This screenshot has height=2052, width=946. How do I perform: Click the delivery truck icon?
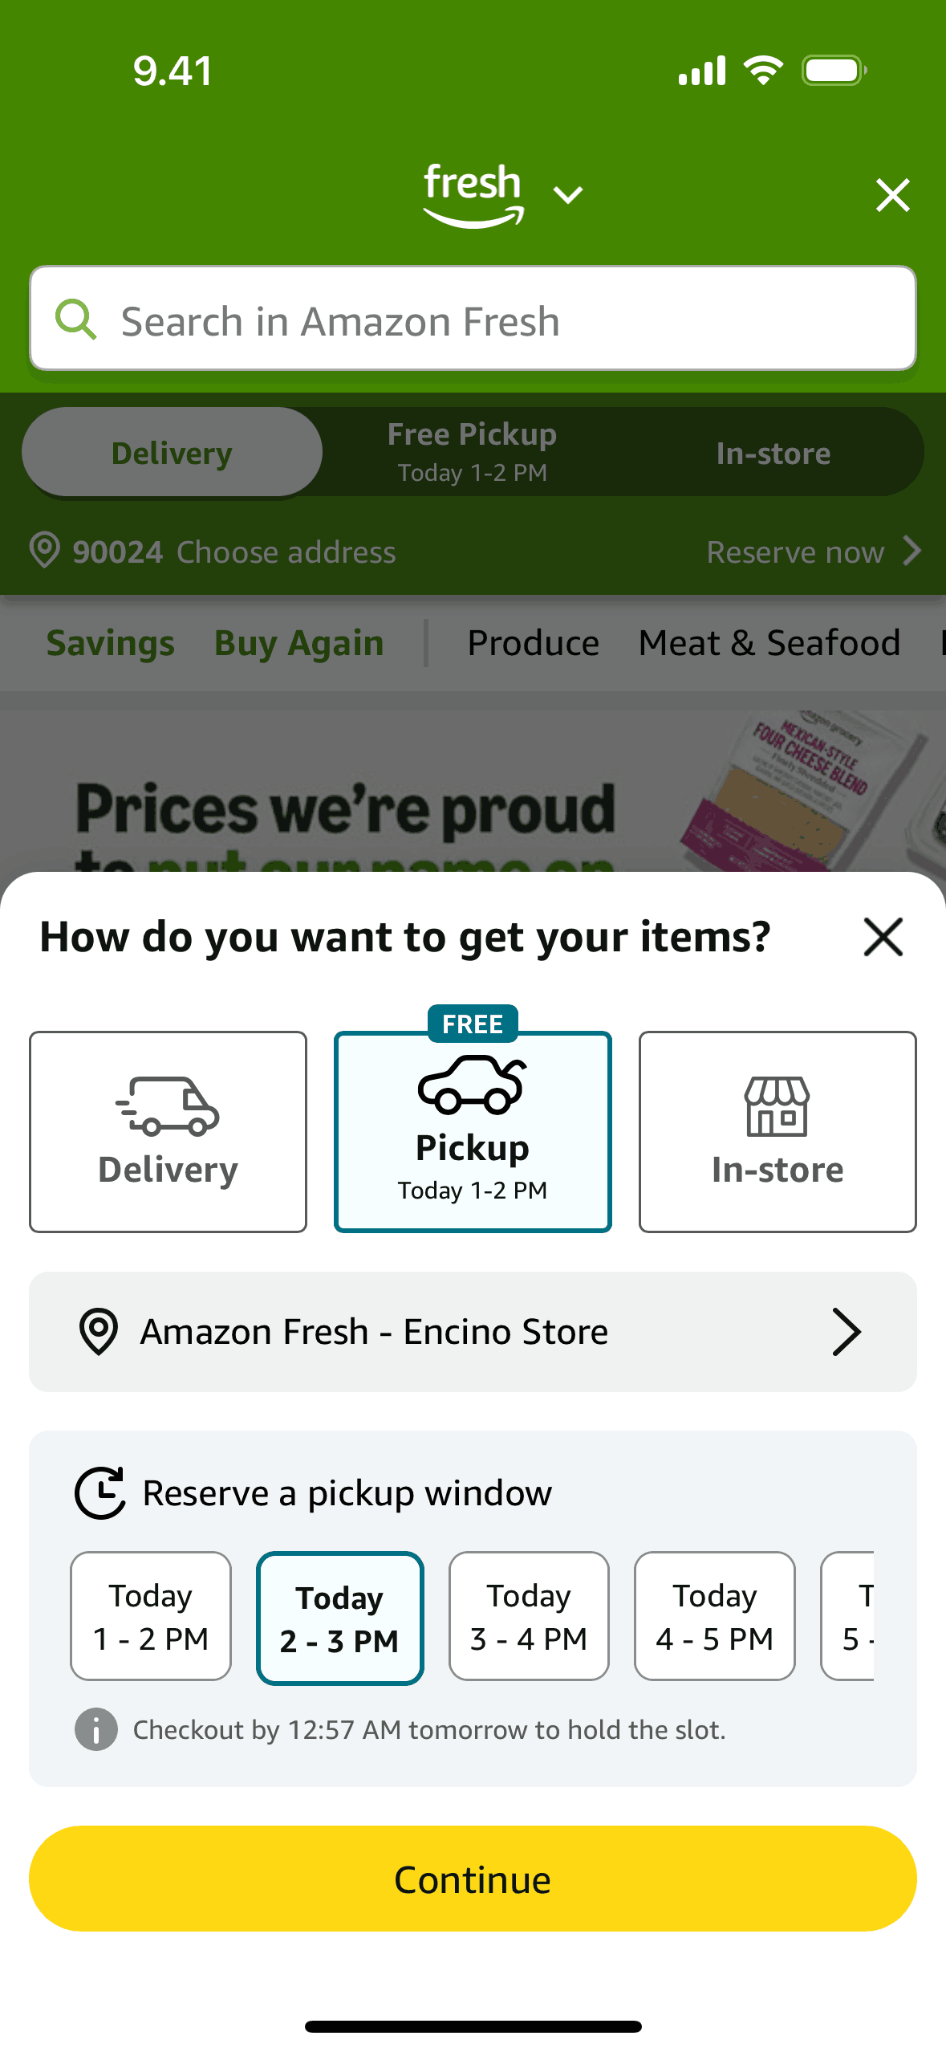coord(168,1105)
